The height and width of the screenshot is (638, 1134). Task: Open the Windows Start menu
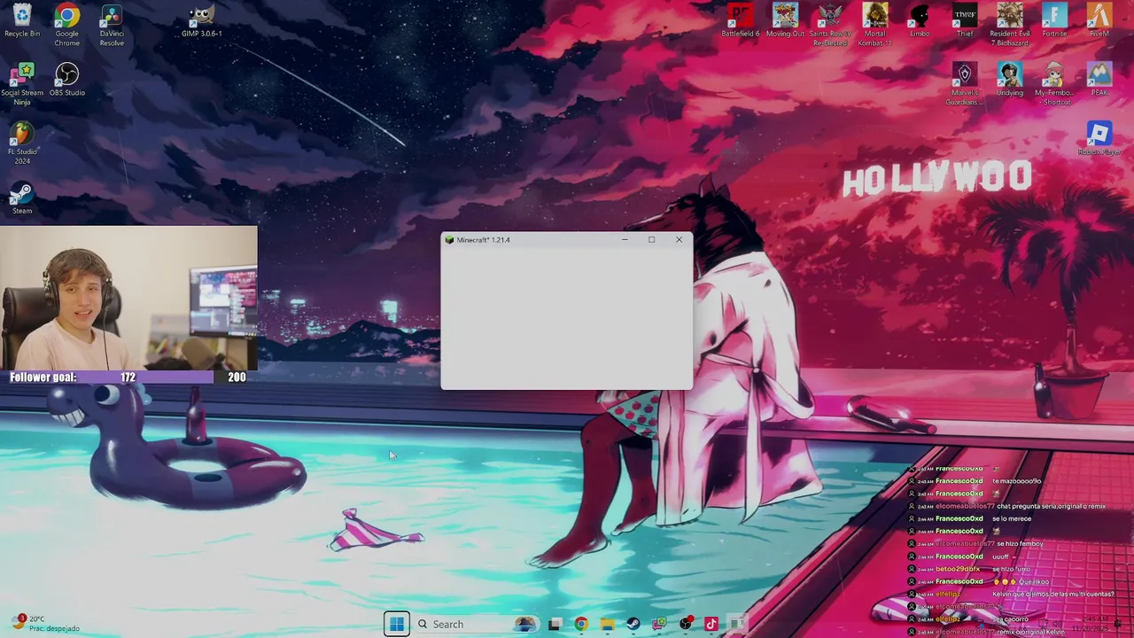[397, 624]
